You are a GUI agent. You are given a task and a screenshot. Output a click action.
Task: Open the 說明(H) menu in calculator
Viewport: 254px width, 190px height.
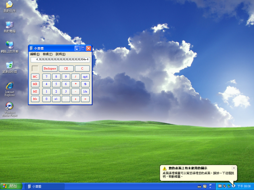pyautogui.click(x=61, y=54)
